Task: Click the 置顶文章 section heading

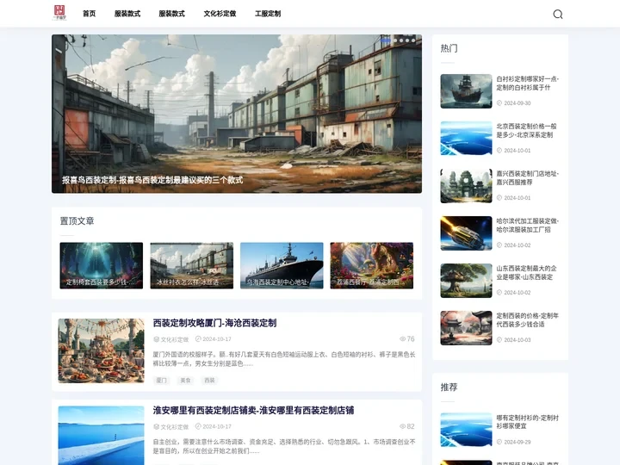Action: point(77,221)
